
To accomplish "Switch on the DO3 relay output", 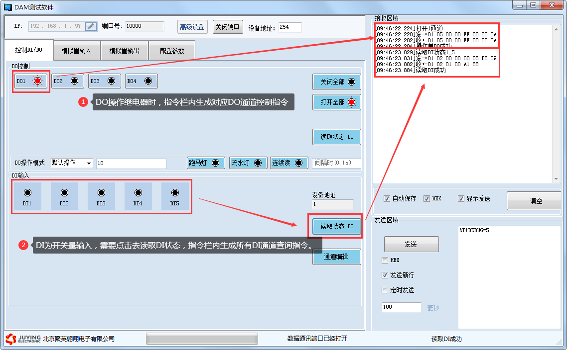I will coord(104,81).
